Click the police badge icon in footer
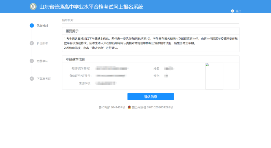Screen dimensions: 271x148 click(129, 107)
